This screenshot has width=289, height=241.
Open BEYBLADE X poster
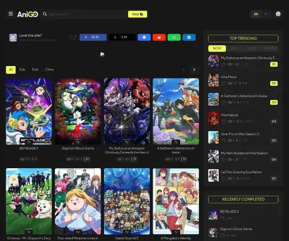[x=29, y=111]
